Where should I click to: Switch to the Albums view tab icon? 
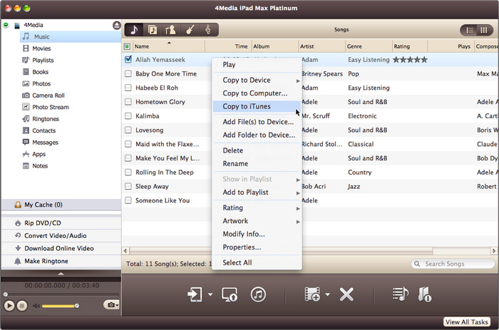152,30
